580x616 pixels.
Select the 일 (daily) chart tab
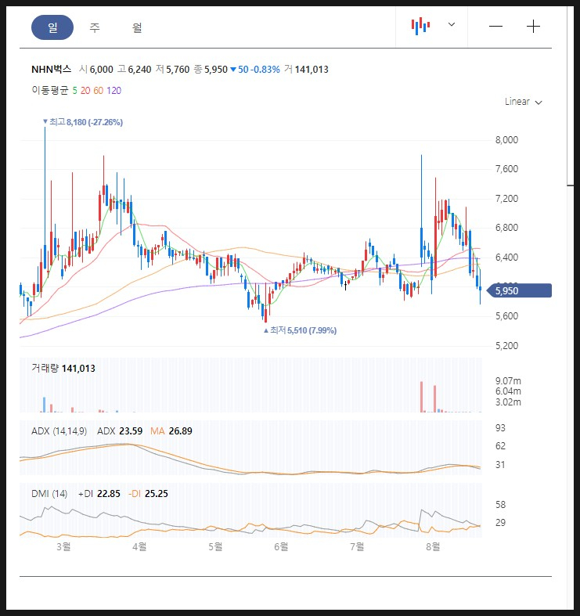tap(52, 27)
